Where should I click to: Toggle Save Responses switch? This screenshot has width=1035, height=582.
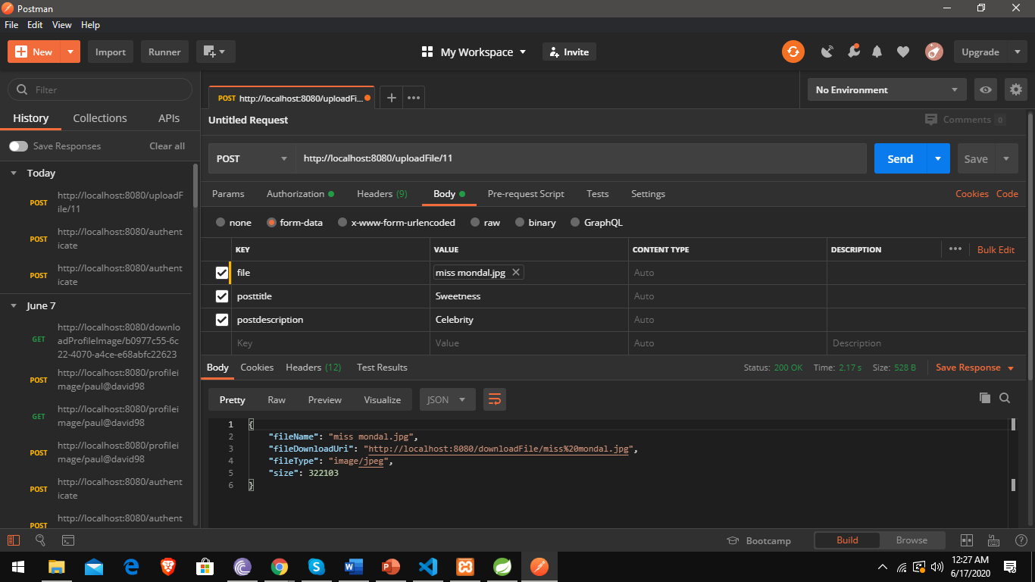click(18, 146)
